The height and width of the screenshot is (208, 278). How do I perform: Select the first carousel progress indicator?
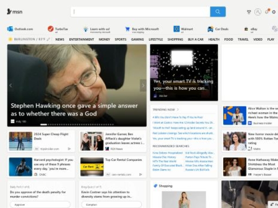(44, 124)
